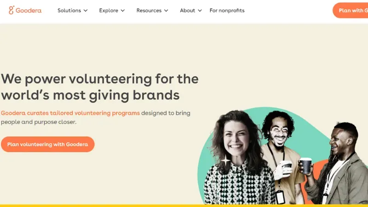Click the curly-haired man with lanyard
The height and width of the screenshot is (207, 368).
281,155
